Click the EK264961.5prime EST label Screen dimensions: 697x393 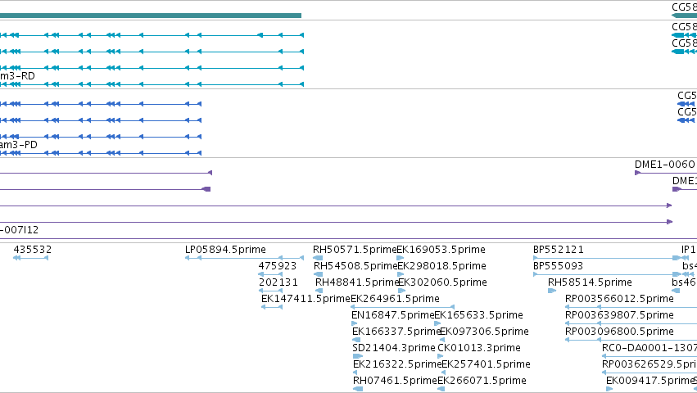coord(395,299)
